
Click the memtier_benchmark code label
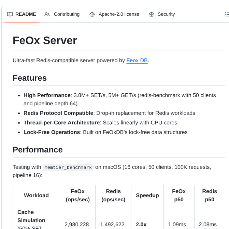tap(68, 167)
